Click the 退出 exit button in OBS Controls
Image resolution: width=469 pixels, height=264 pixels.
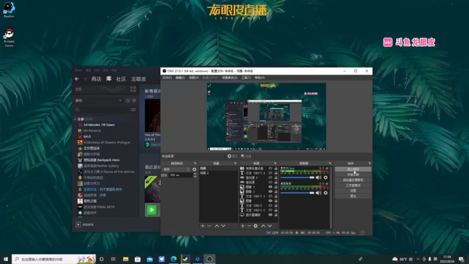[353, 196]
